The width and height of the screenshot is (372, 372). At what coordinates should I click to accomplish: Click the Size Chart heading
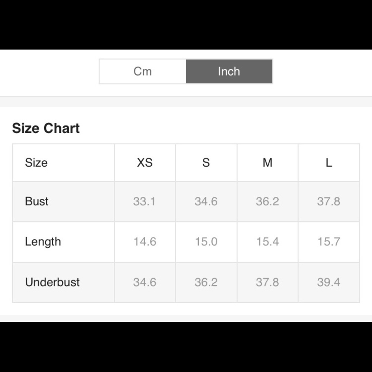46,128
